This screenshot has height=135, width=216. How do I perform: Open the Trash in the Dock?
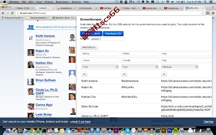(208, 130)
